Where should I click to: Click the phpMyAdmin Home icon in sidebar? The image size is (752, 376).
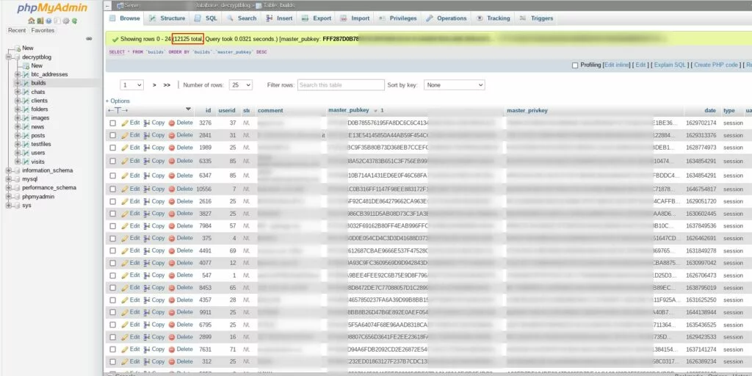31,21
